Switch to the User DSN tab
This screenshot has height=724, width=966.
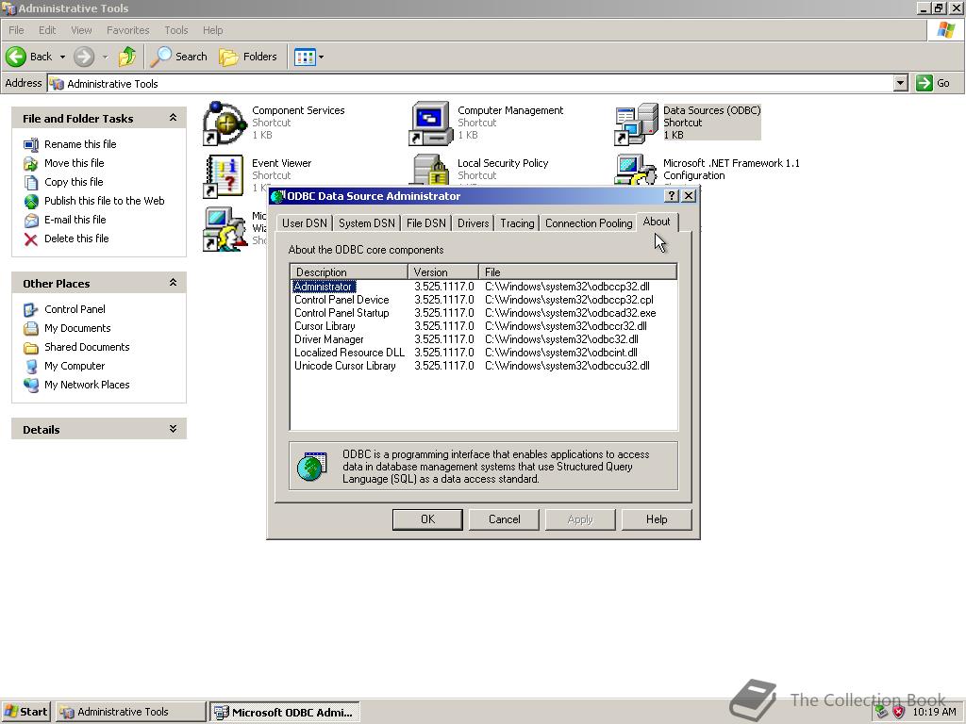[x=305, y=223]
